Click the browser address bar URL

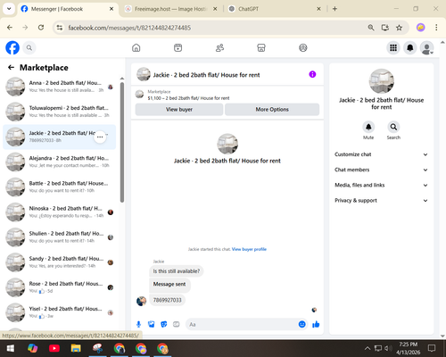coord(129,28)
